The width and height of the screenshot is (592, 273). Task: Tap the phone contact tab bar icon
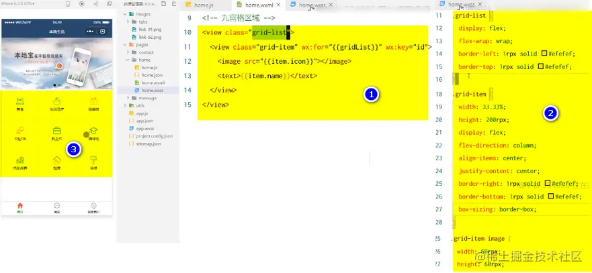(x=93, y=205)
